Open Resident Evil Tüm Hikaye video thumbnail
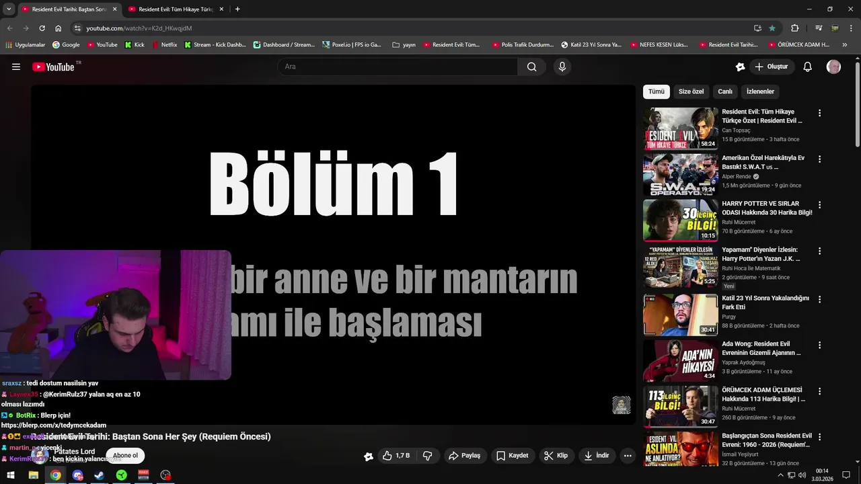The width and height of the screenshot is (861, 484). pyautogui.click(x=681, y=128)
